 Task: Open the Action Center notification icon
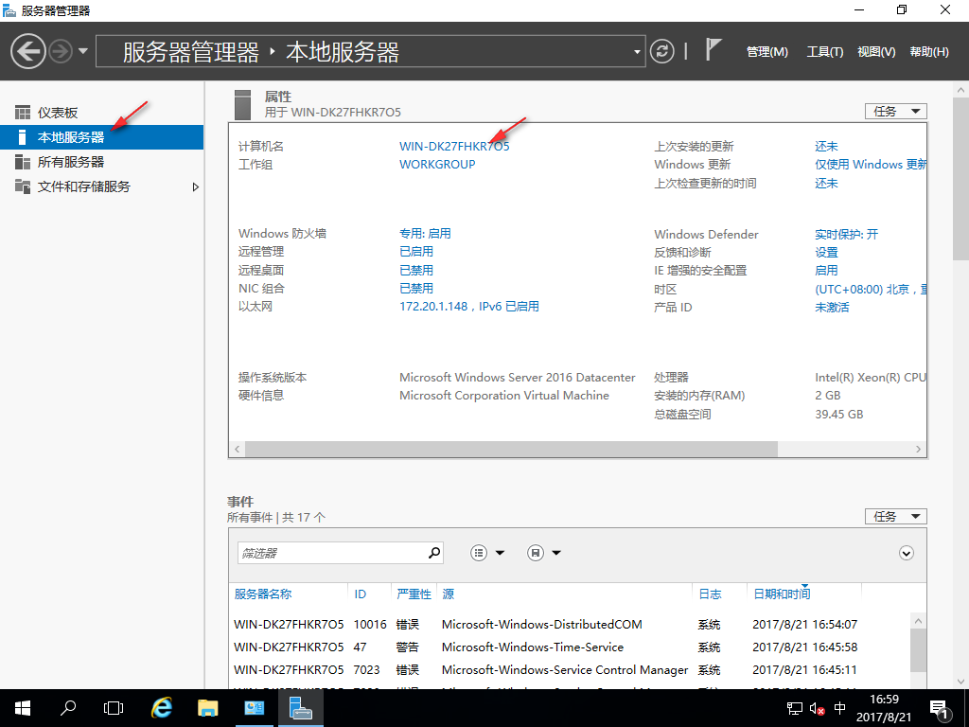pyautogui.click(x=940, y=710)
